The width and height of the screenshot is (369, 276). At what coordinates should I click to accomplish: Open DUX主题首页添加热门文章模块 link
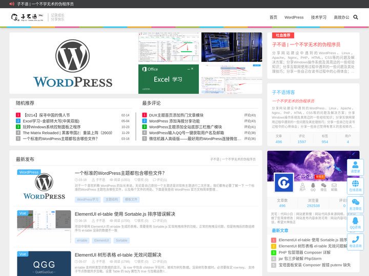pos(176,115)
